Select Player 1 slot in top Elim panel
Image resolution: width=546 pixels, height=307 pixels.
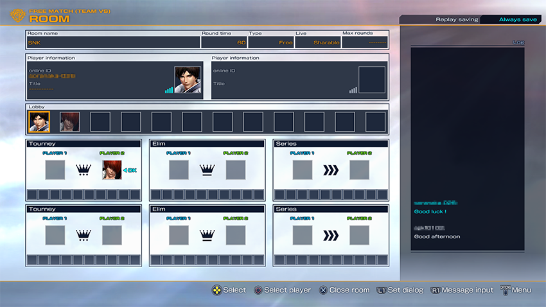(x=179, y=170)
